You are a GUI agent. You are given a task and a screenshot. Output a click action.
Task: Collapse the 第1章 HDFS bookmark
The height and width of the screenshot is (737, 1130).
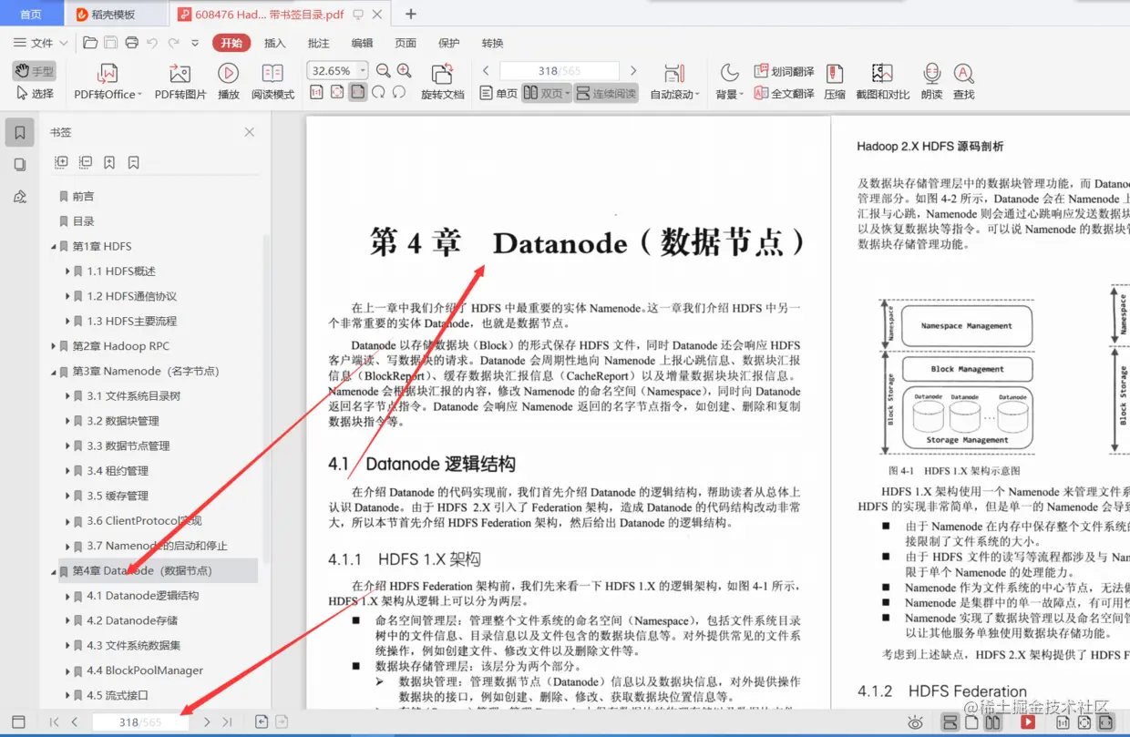pos(54,246)
